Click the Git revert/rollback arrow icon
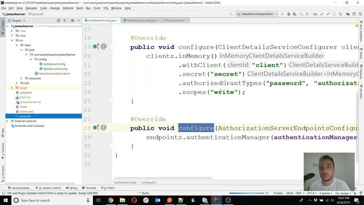This screenshot has height=205, width=364. pos(340,14)
